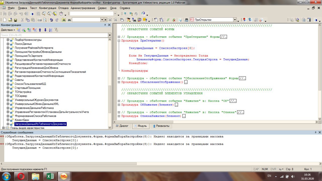Open the Правка menu
Viewport: 322px width, 181px height.
[x=23, y=8]
